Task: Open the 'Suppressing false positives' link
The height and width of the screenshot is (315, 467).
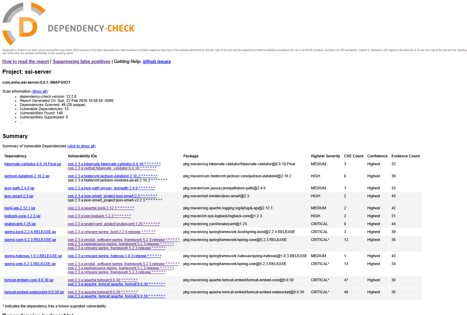Action: [x=81, y=62]
